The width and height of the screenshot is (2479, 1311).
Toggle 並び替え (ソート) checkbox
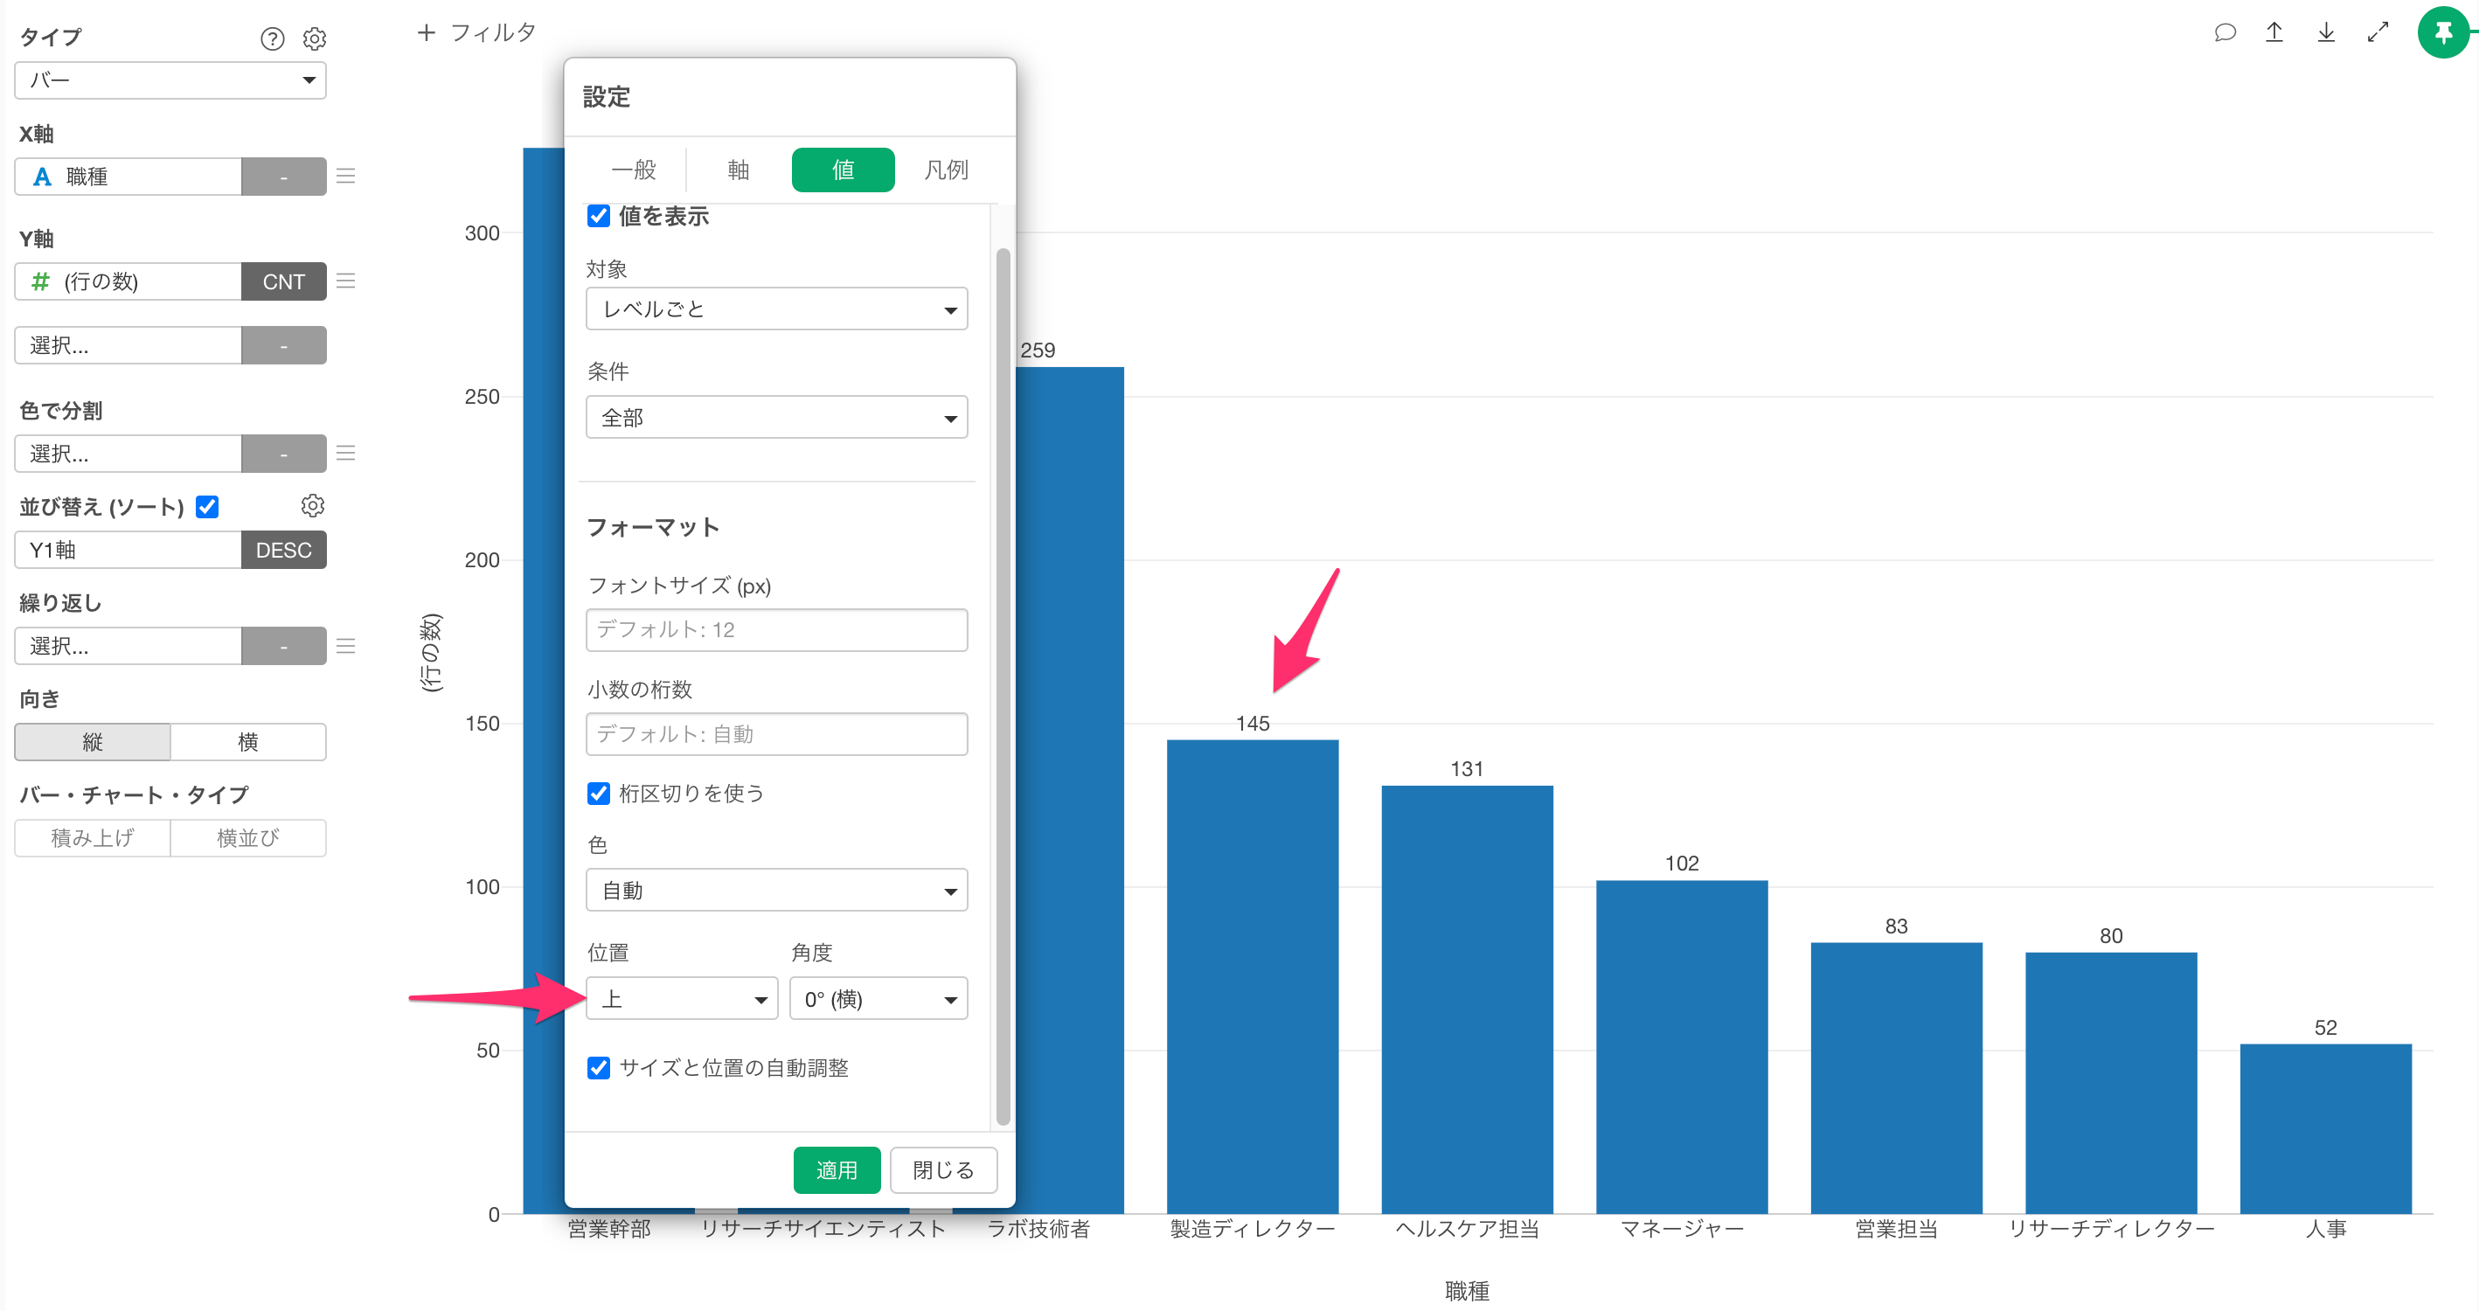(207, 506)
